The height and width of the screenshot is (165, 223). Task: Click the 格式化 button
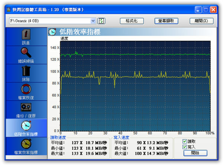pyautogui.click(x=132, y=21)
